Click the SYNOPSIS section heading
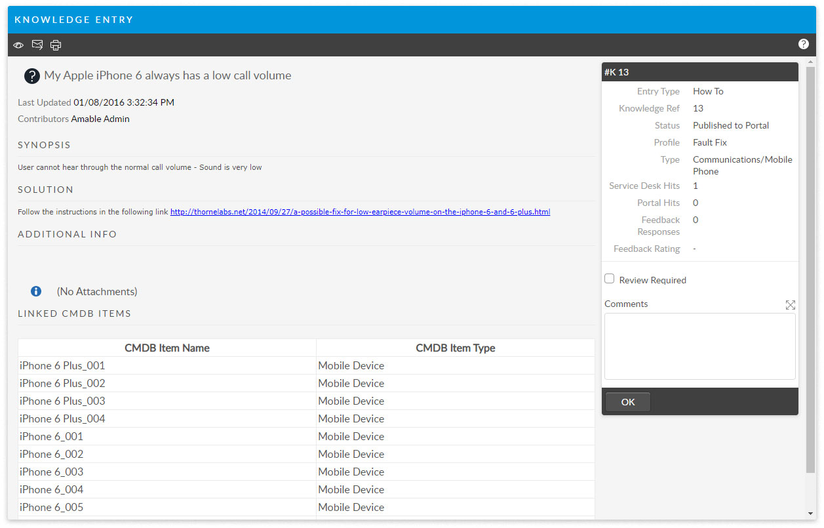This screenshot has width=824, height=528. click(x=44, y=145)
